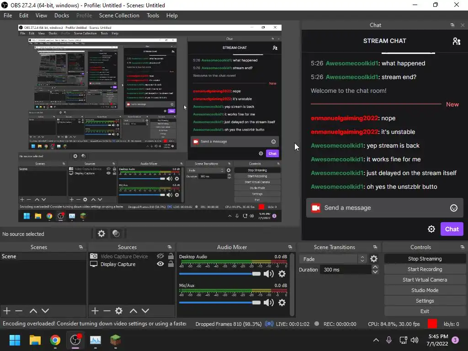Open source properties gear next to No source selected
This screenshot has width=468, height=351.
tap(101, 234)
